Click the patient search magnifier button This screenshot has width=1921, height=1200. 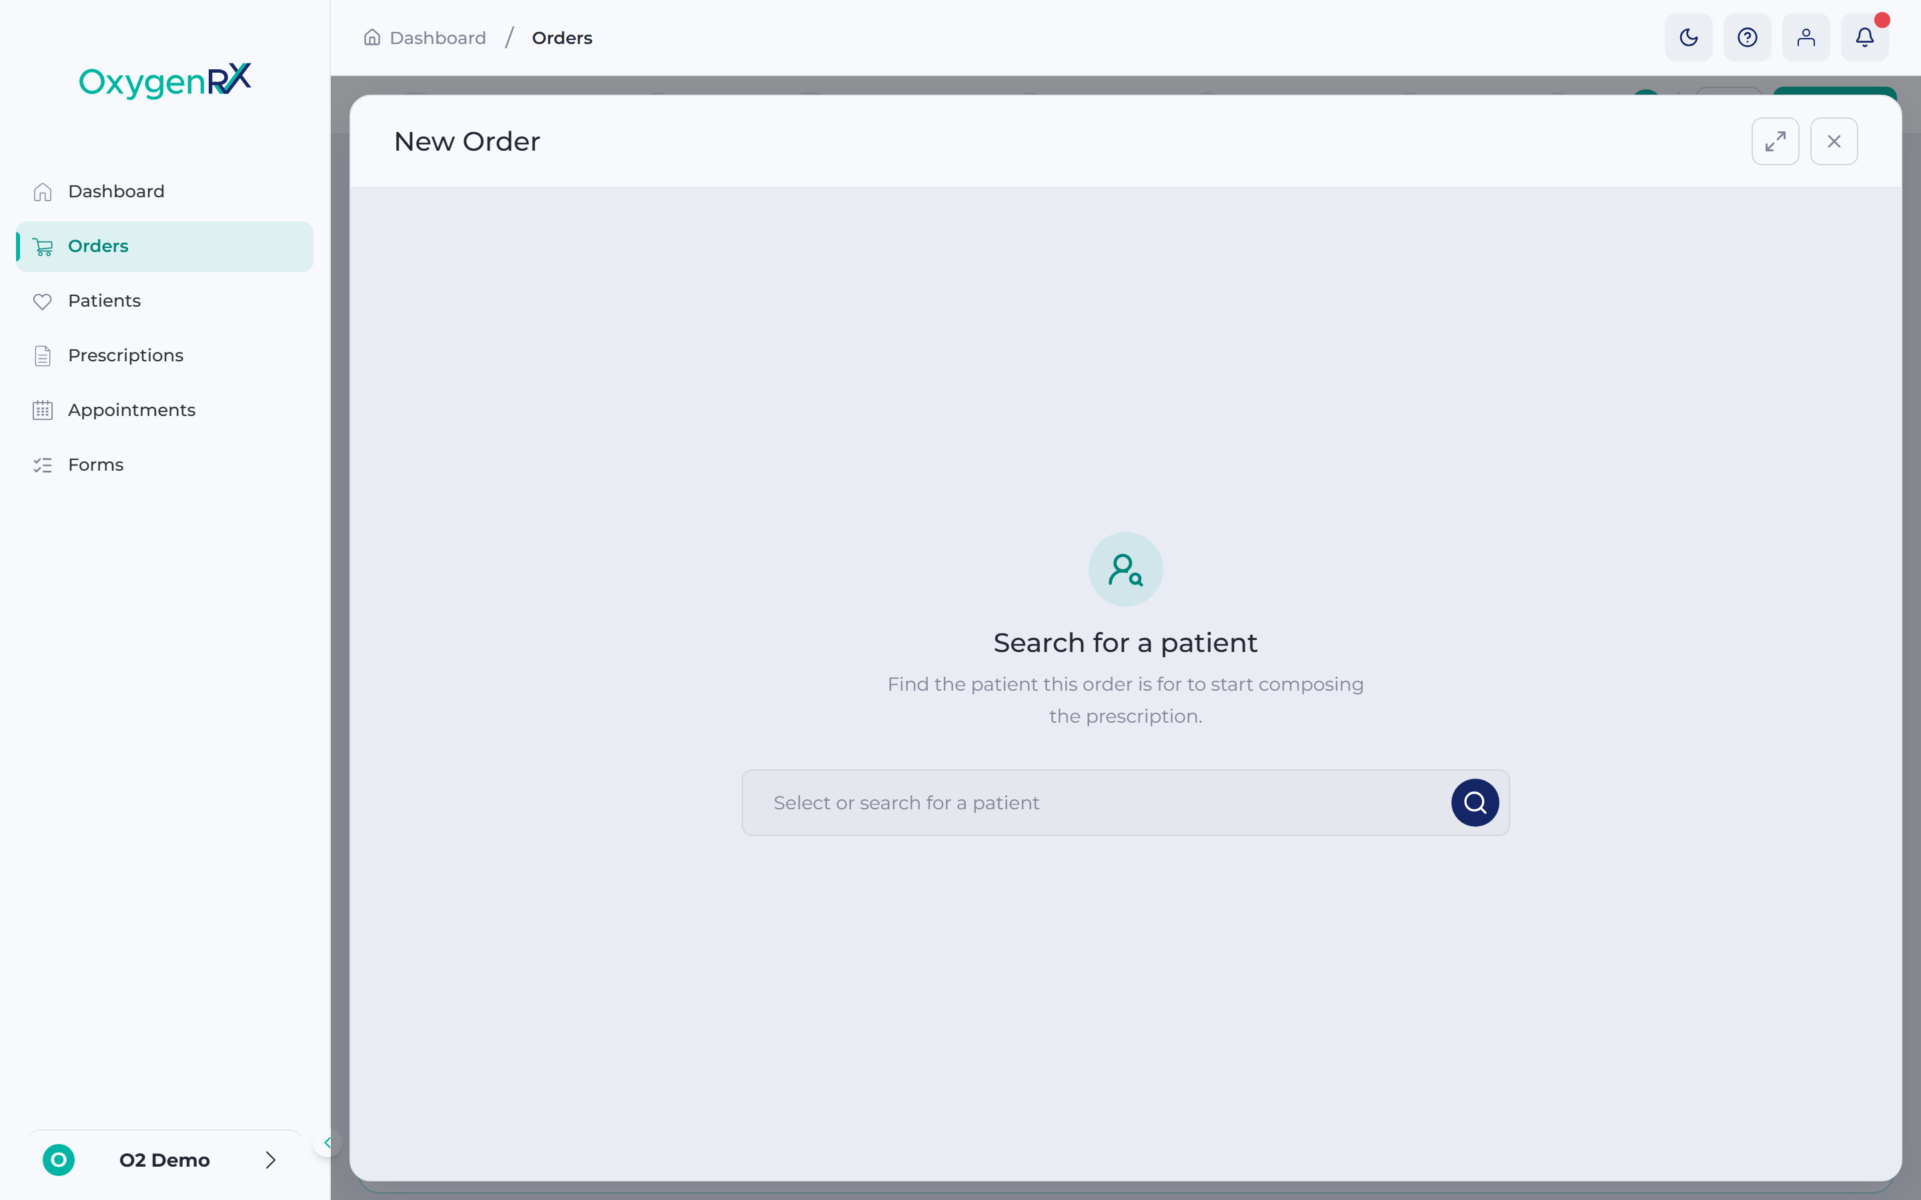pos(1475,803)
